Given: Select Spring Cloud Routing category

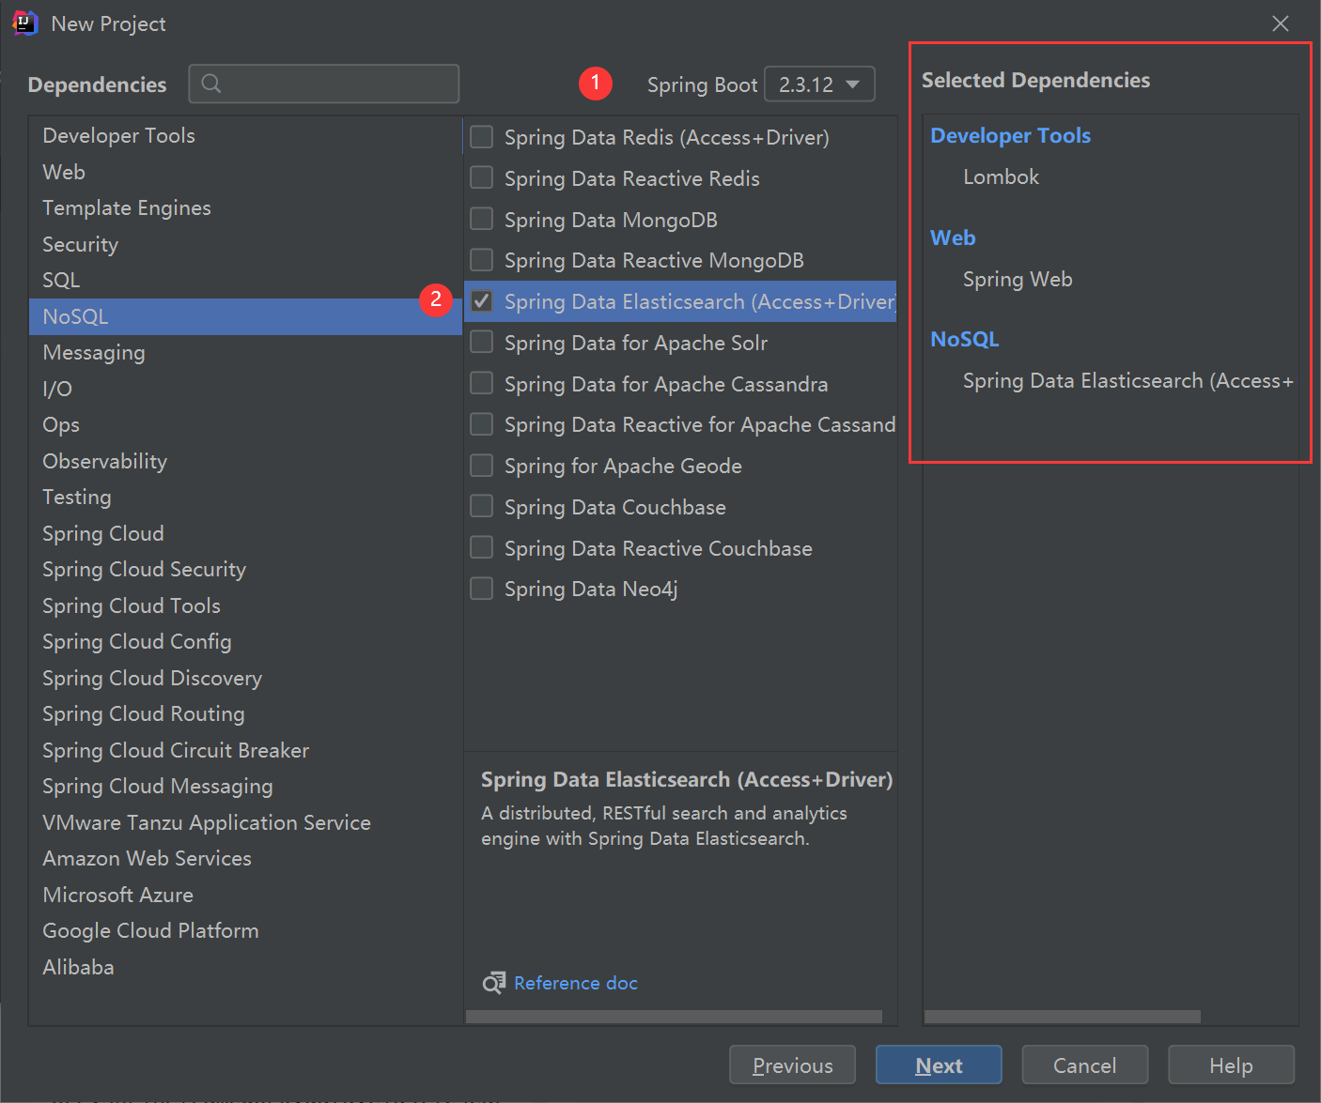Looking at the screenshot, I should (245, 713).
